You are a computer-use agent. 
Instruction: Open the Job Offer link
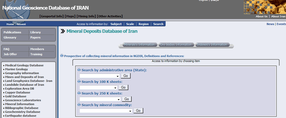(10, 54)
